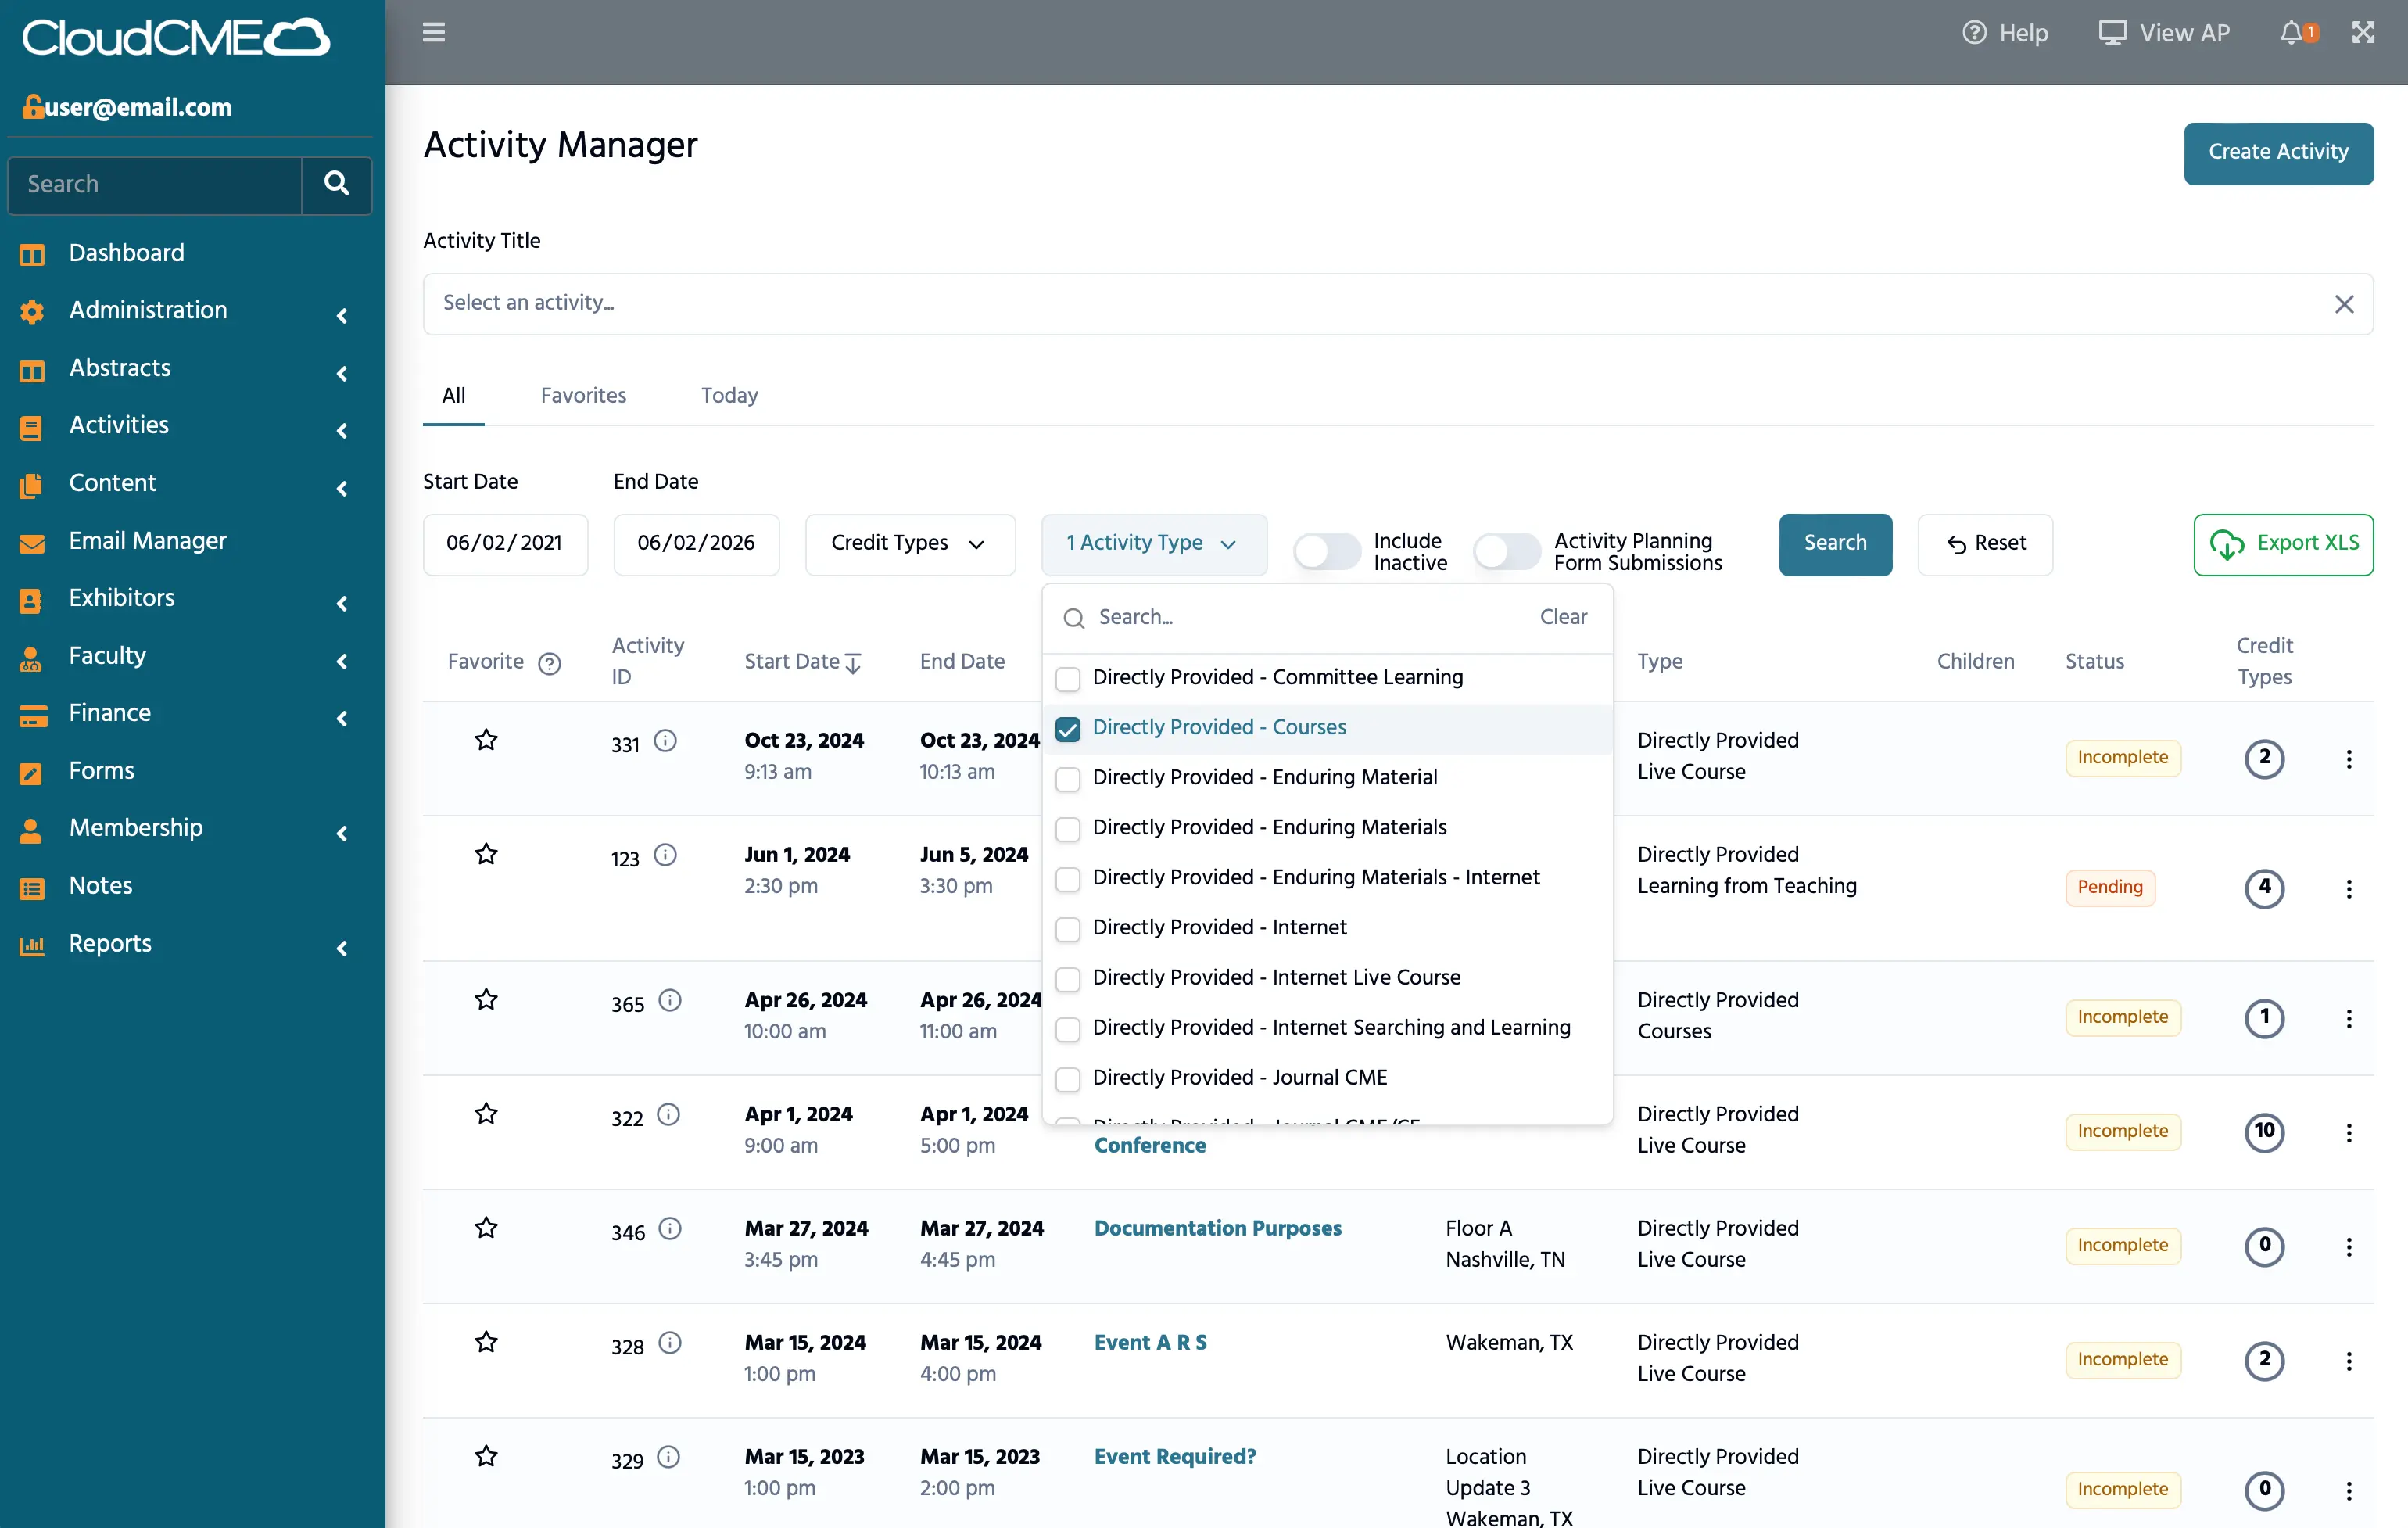
Task: Click the hamburger menu icon
Action: coord(433,33)
